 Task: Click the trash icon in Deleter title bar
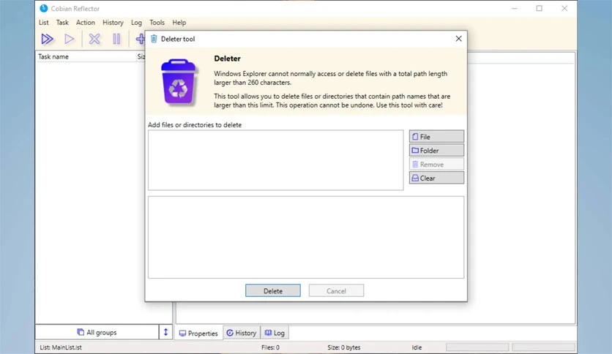click(x=154, y=39)
